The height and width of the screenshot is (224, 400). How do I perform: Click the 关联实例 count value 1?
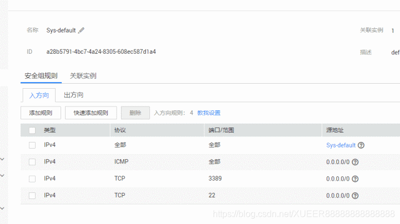tap(393, 30)
